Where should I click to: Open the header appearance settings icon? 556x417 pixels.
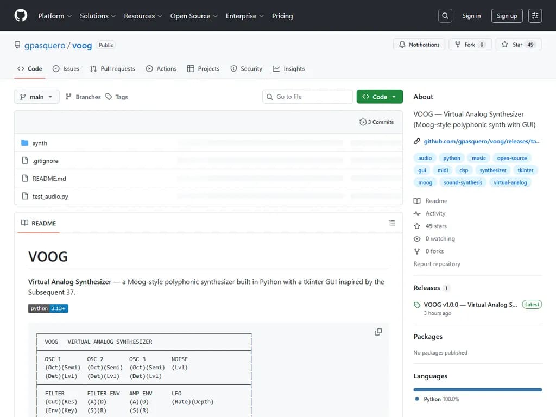tap(535, 16)
